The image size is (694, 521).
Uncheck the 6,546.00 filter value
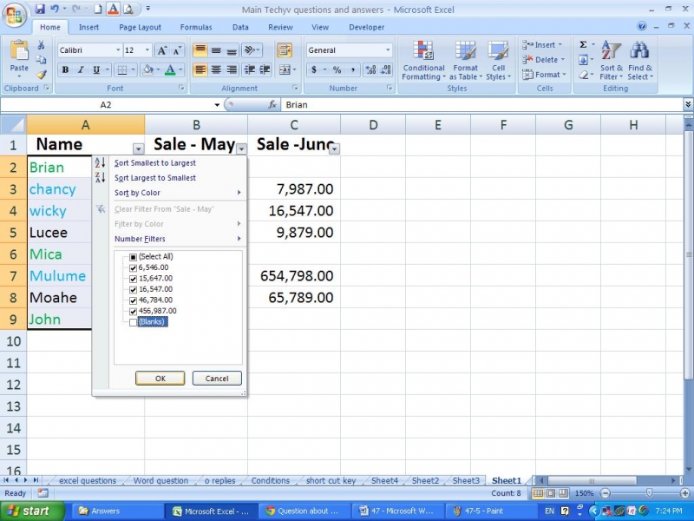(x=133, y=267)
